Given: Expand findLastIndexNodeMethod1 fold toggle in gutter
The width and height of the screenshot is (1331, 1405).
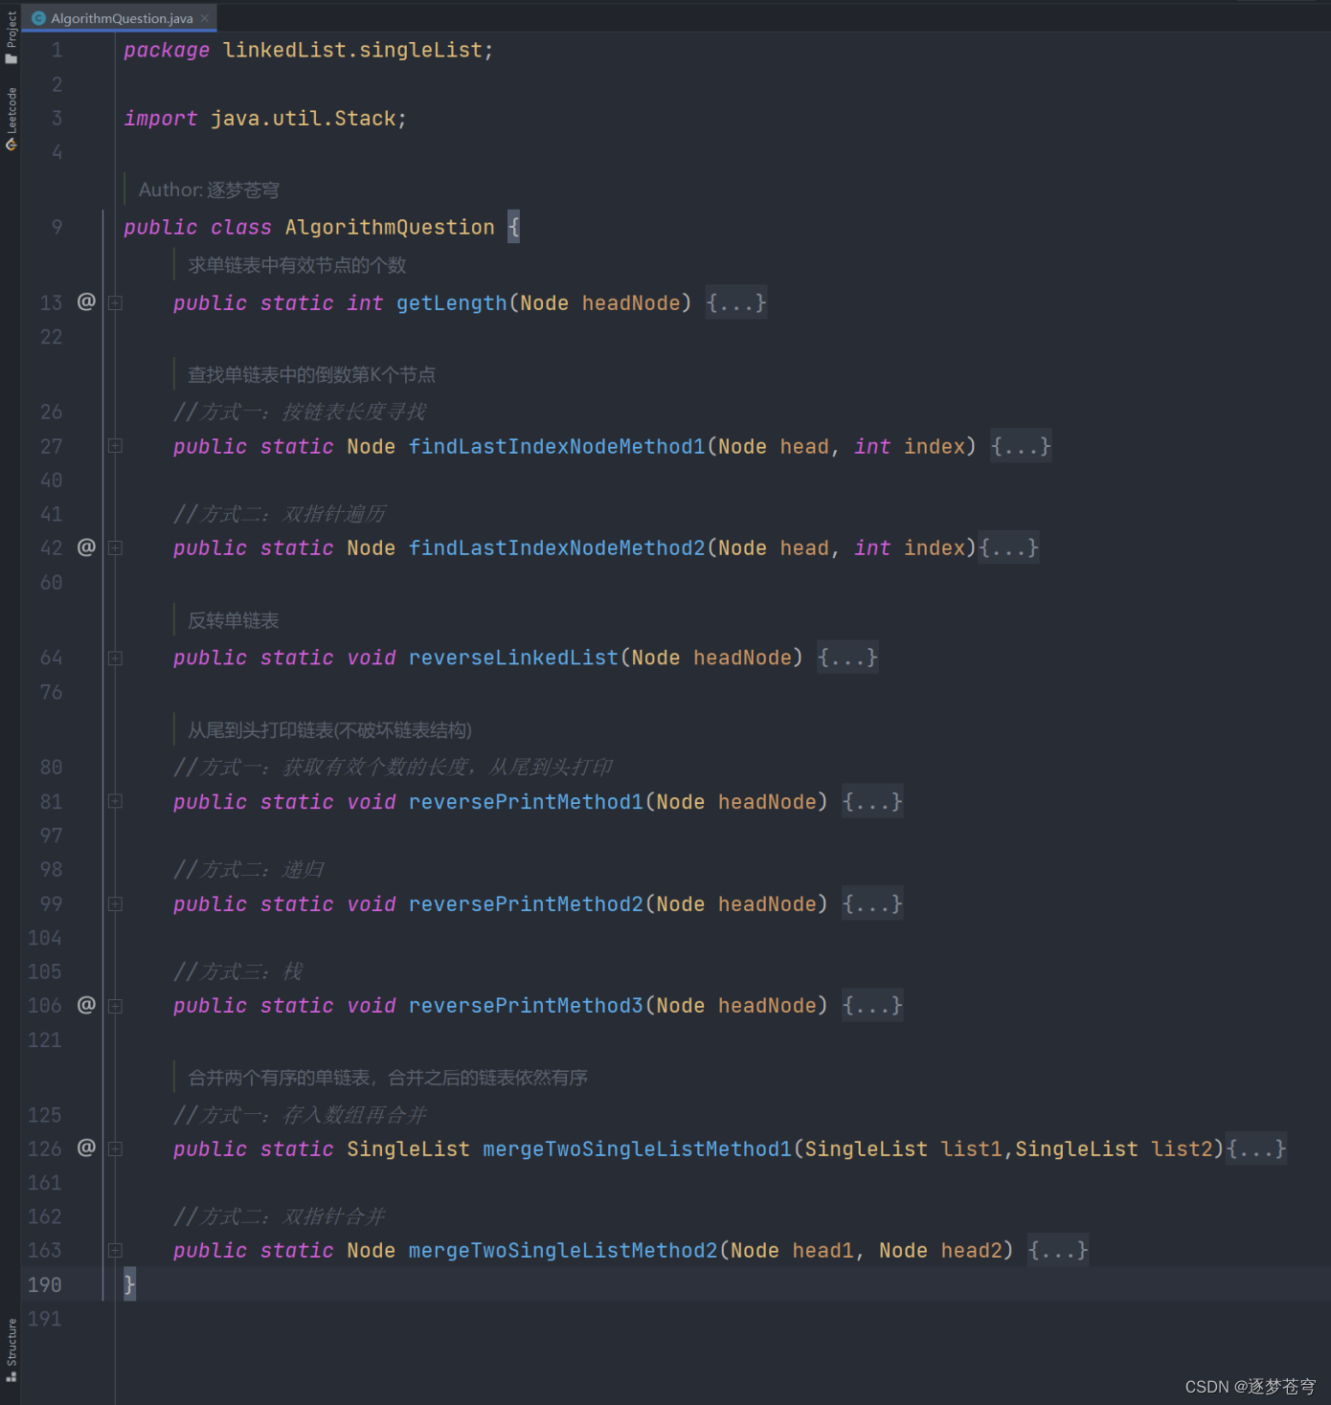Looking at the screenshot, I should coord(115,446).
